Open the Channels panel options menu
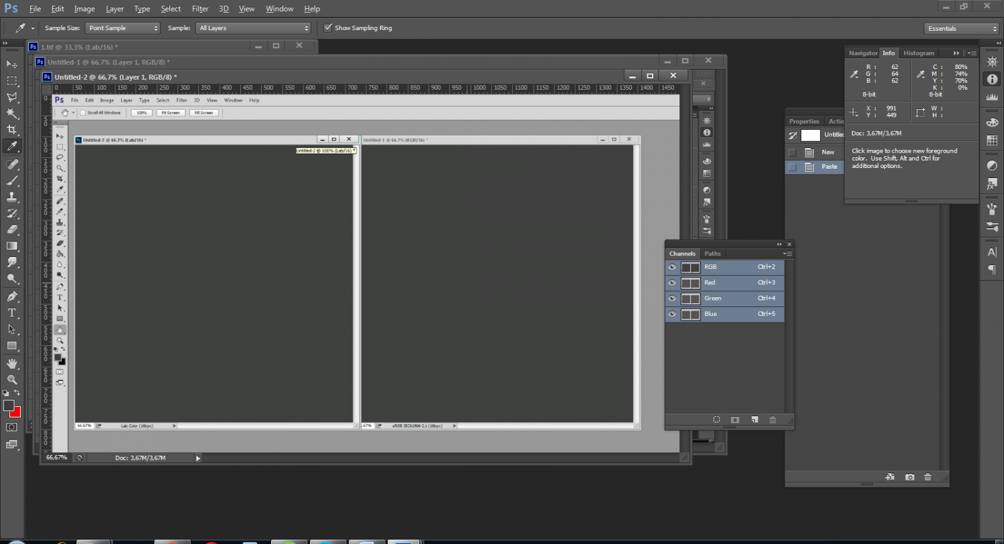Image resolution: width=1004 pixels, height=544 pixels. click(x=788, y=254)
